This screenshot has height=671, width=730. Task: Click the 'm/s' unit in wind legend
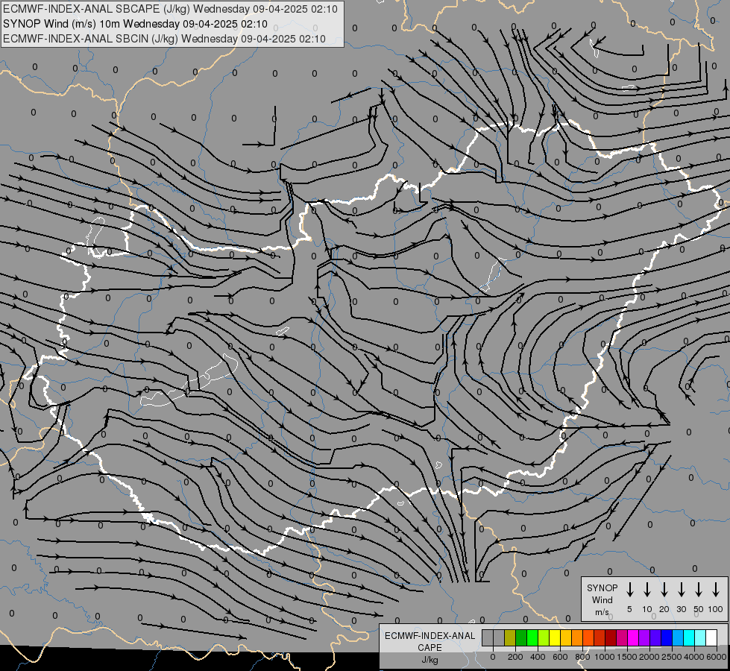click(602, 612)
